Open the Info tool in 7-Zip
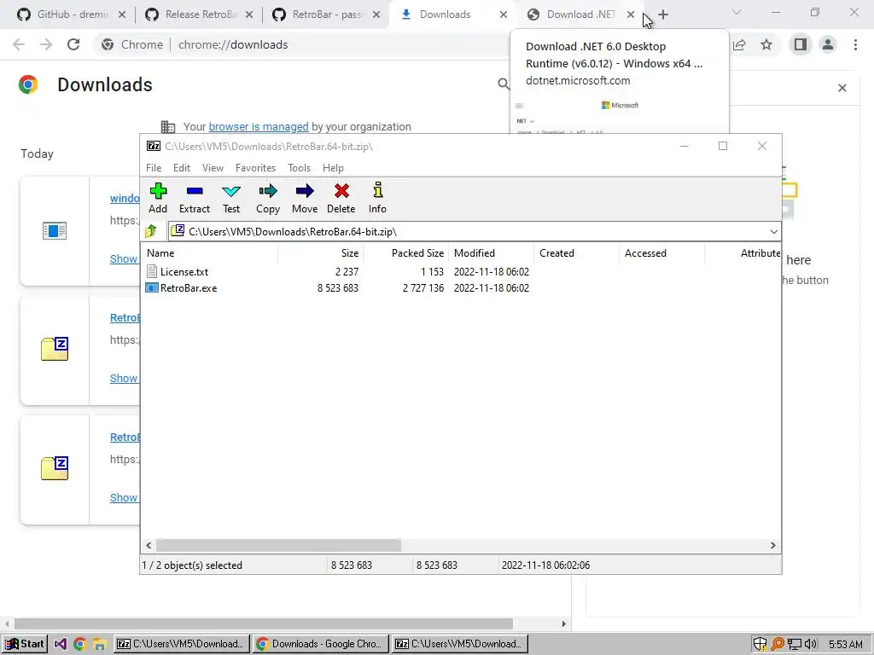 [x=378, y=190]
